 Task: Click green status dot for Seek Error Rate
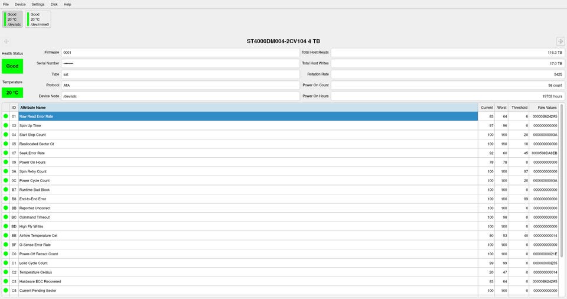6,153
